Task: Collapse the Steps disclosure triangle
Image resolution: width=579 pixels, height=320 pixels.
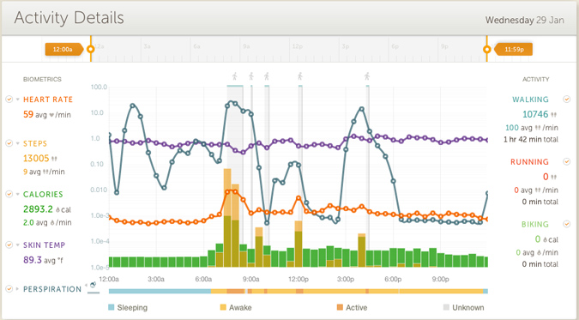Action: (x=17, y=143)
